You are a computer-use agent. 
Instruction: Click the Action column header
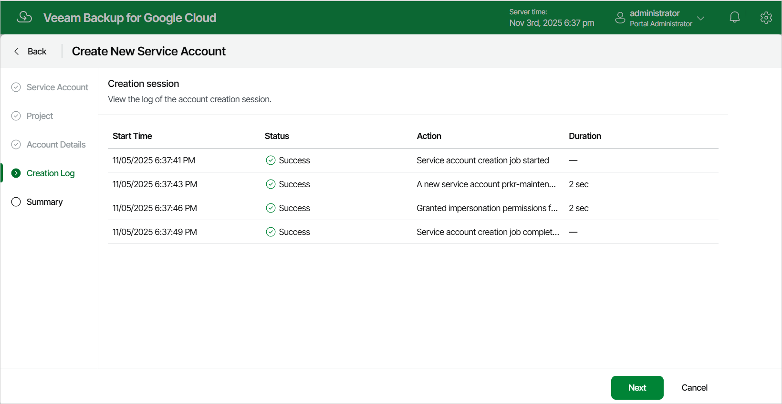(x=429, y=136)
